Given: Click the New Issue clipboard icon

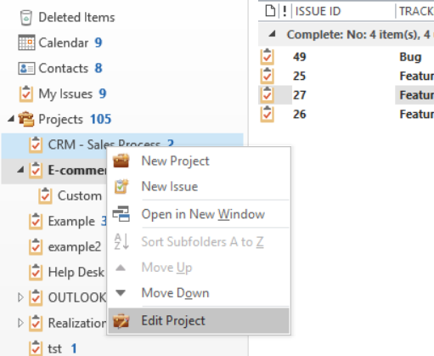Looking at the screenshot, I should pyautogui.click(x=121, y=186).
